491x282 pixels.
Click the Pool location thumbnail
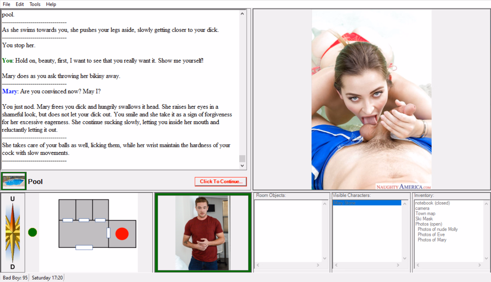[x=14, y=181]
